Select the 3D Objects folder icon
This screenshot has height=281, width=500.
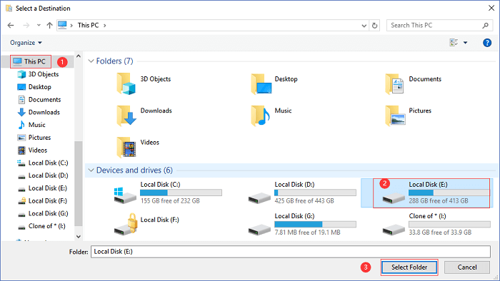126,83
